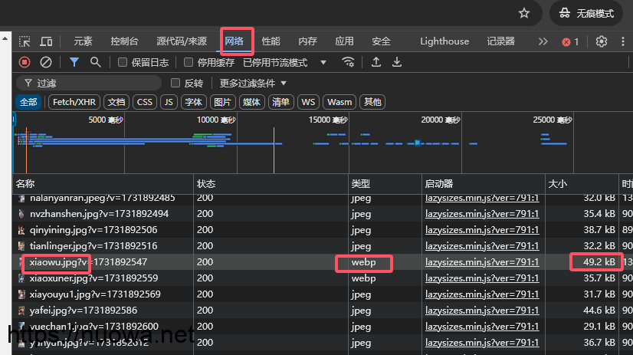Screen dimensions: 633x355
Task: Open network search magnifier
Action: (x=95, y=62)
